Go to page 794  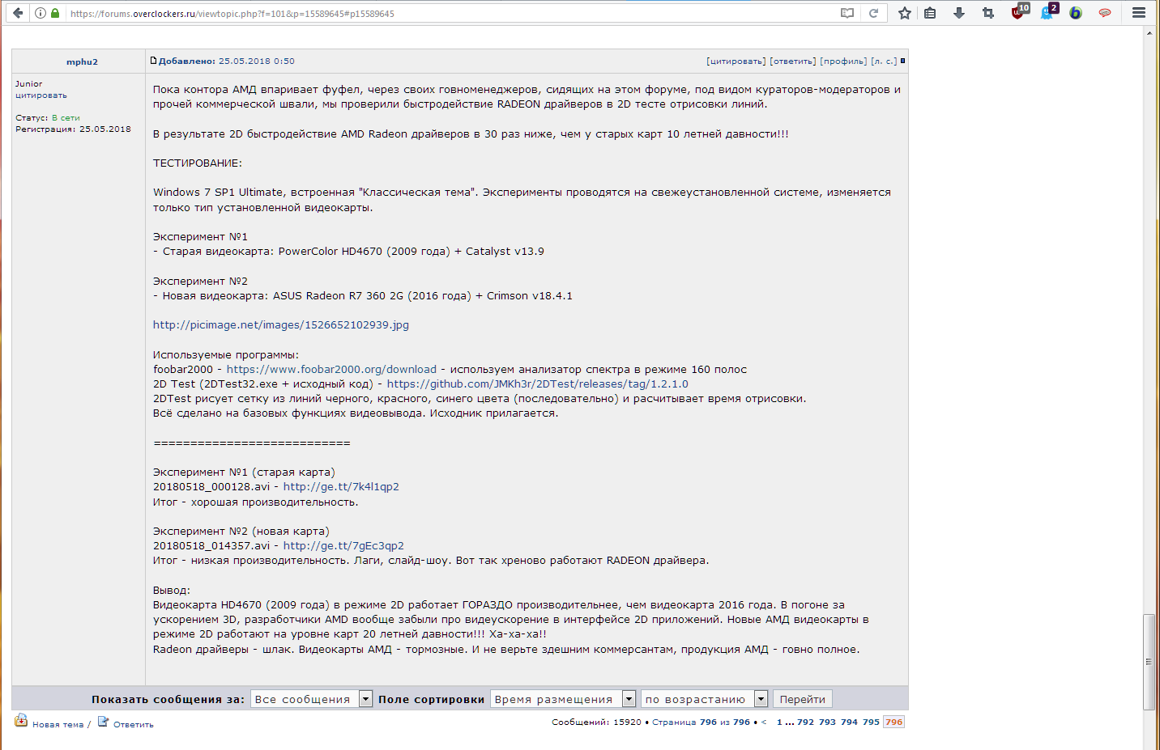849,722
